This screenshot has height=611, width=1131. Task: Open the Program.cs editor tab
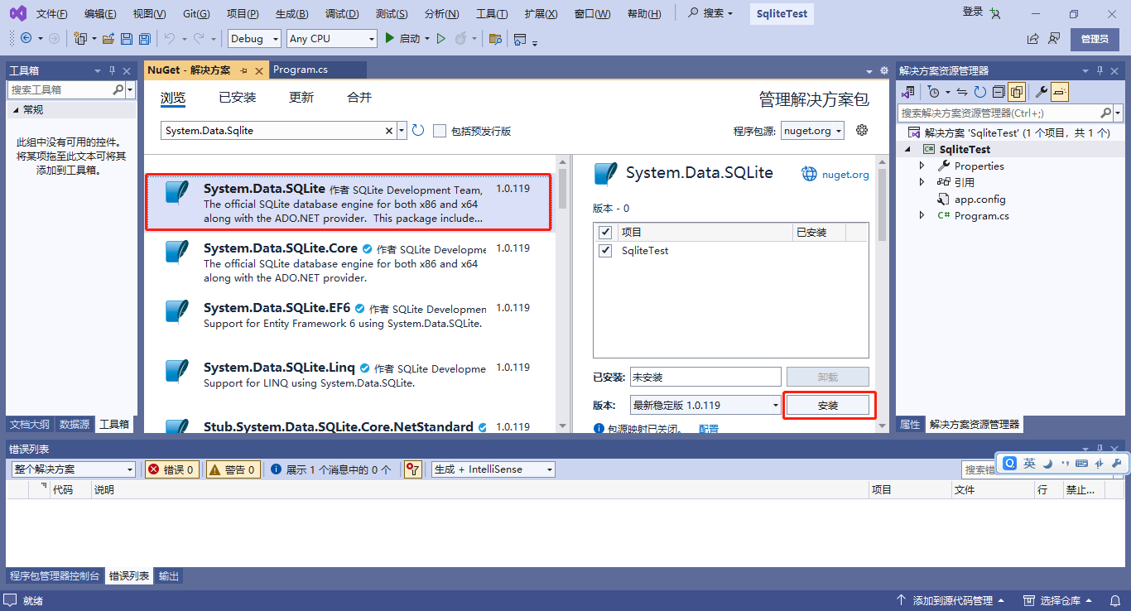(x=301, y=70)
